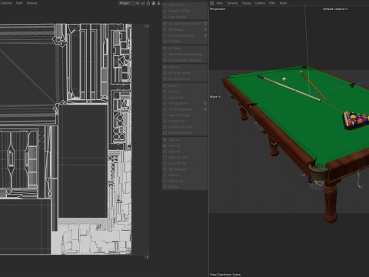369x277 pixels.
Task: Click the Remove UV Pins command
Action: click(x=184, y=11)
